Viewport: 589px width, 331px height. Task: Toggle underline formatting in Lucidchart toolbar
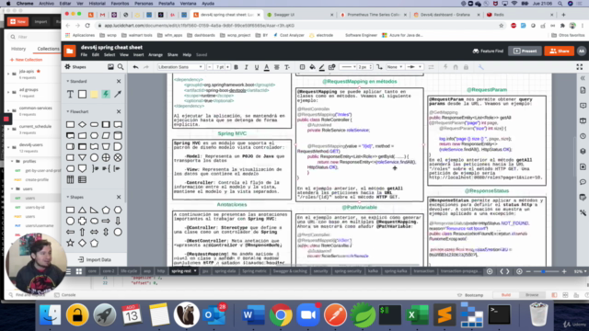(257, 67)
